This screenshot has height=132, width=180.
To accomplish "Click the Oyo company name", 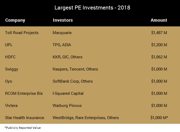I will pyautogui.click(x=9, y=81).
